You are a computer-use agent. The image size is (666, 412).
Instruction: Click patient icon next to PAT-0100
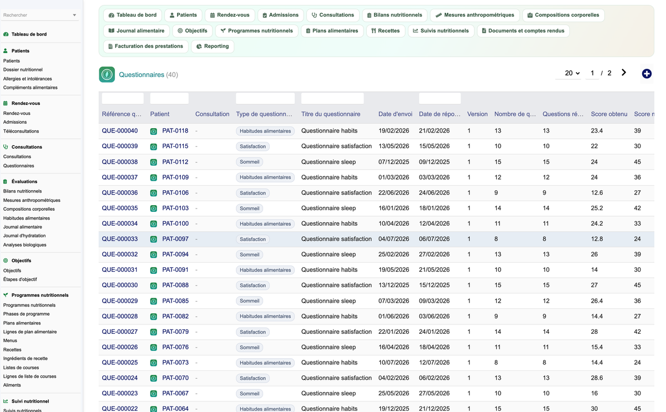[154, 224]
